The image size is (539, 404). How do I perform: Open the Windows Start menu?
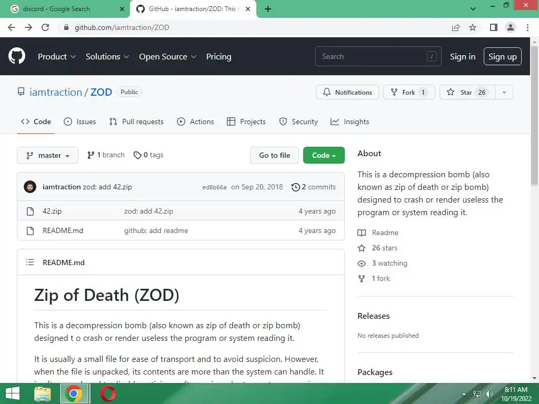13,393
